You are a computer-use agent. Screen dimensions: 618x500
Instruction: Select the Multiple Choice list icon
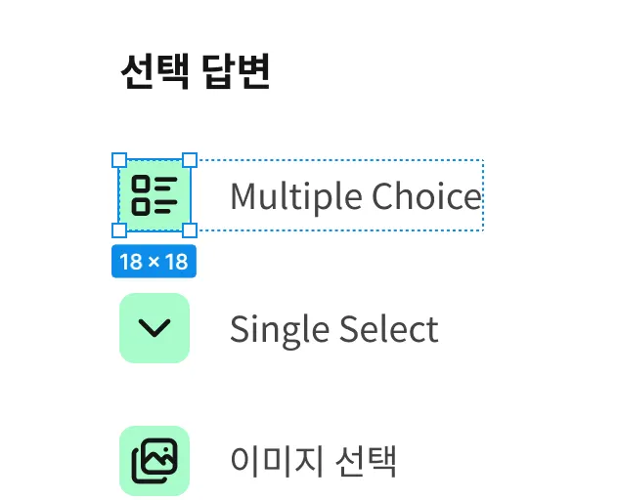[154, 195]
